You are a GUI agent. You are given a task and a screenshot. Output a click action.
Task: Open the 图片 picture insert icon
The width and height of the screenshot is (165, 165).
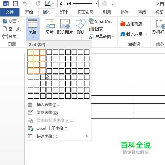pyautogui.click(x=49, y=27)
